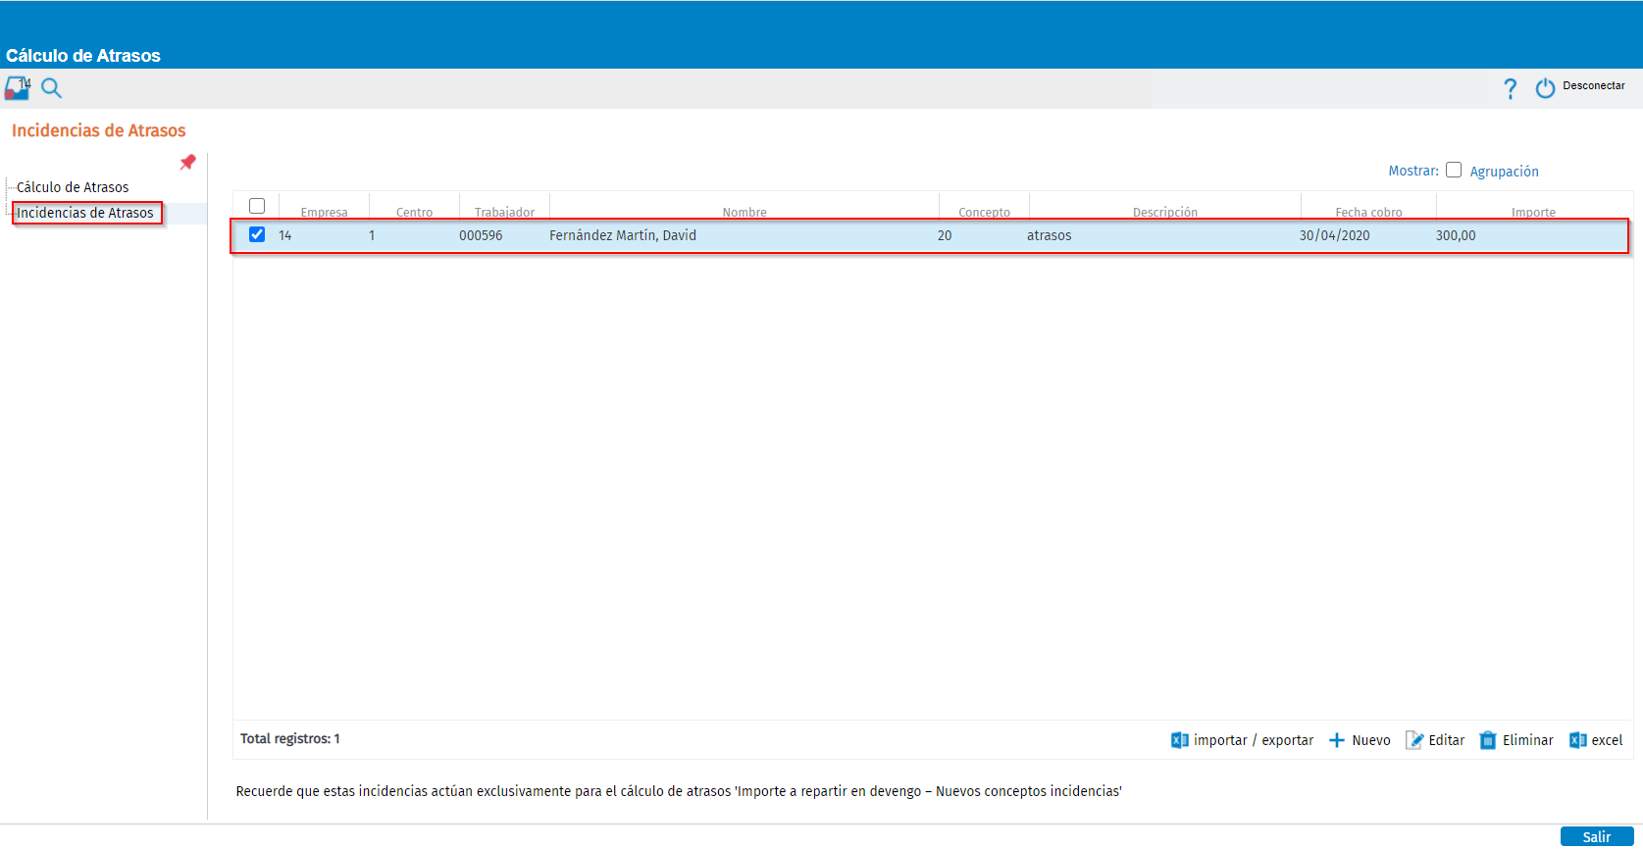This screenshot has height=849, width=1643.
Task: Check the select-all header checkbox
Action: pyautogui.click(x=257, y=206)
